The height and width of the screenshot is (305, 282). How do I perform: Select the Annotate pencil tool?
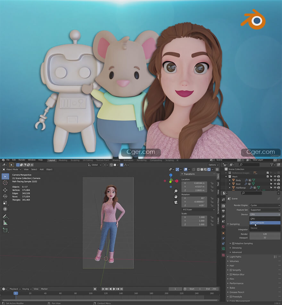tap(5, 216)
